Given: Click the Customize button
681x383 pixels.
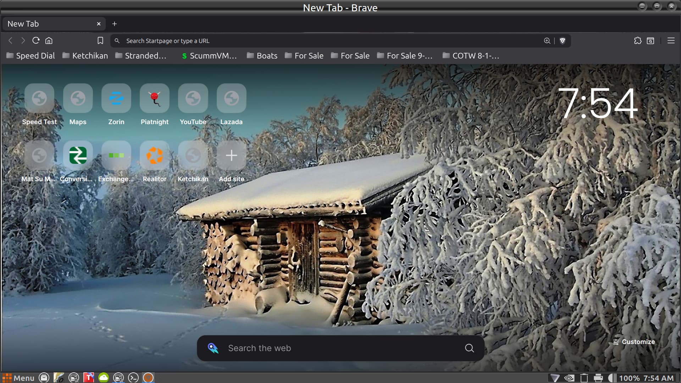Looking at the screenshot, I should pos(634,342).
